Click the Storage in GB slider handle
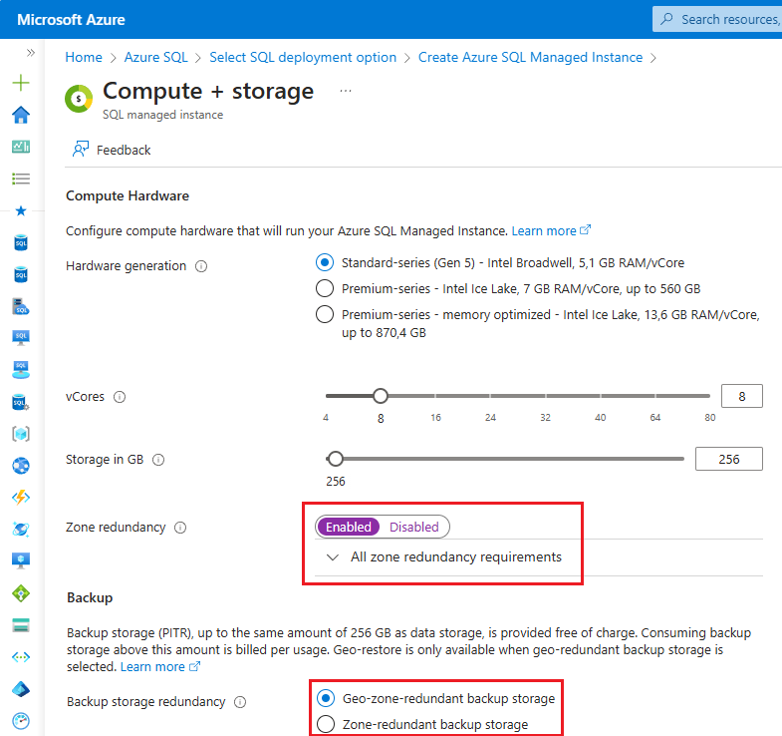Viewport: 782px width, 736px height. point(335,459)
